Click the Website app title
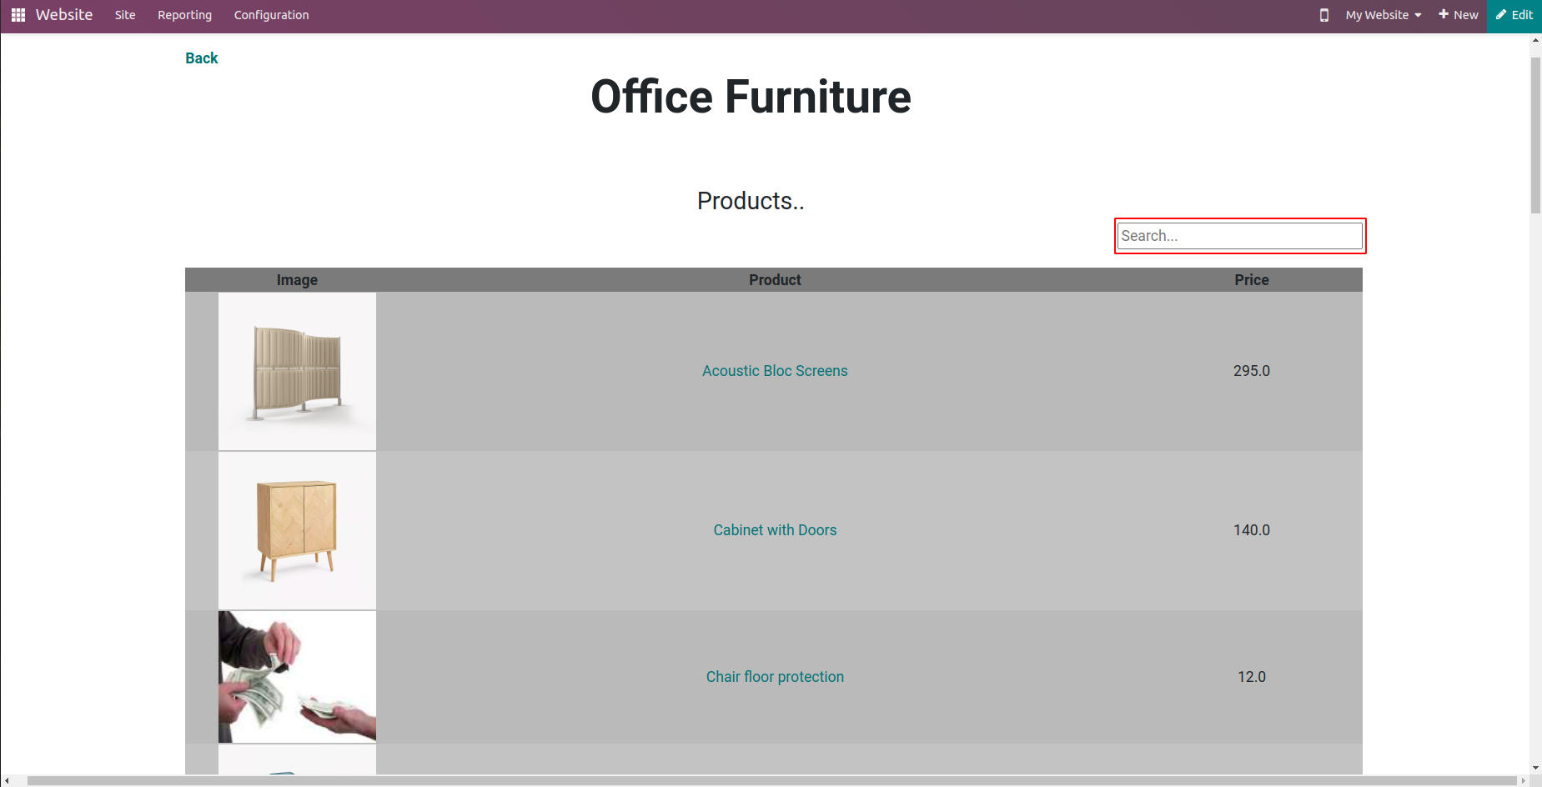The width and height of the screenshot is (1542, 787). (x=64, y=15)
